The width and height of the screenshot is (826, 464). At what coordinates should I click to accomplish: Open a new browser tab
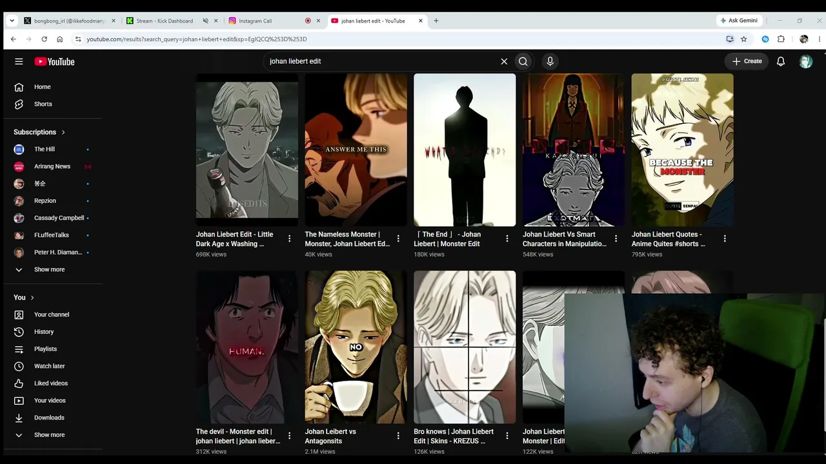click(436, 21)
